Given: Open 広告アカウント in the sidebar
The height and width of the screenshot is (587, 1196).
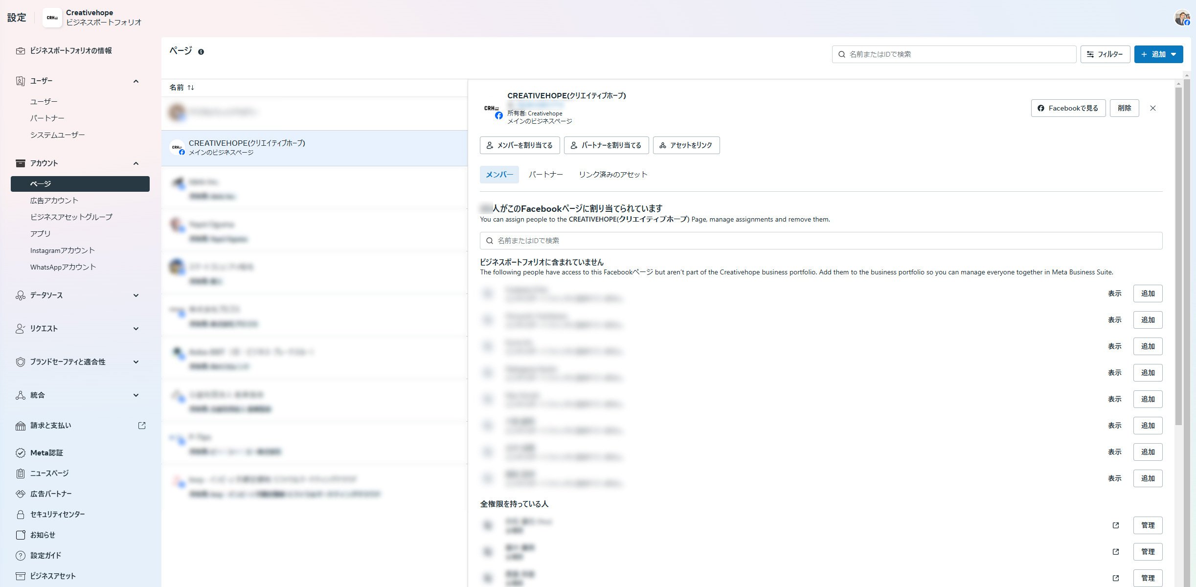Looking at the screenshot, I should click(54, 201).
